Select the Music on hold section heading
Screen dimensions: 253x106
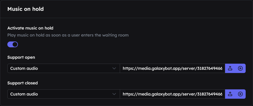26,9
